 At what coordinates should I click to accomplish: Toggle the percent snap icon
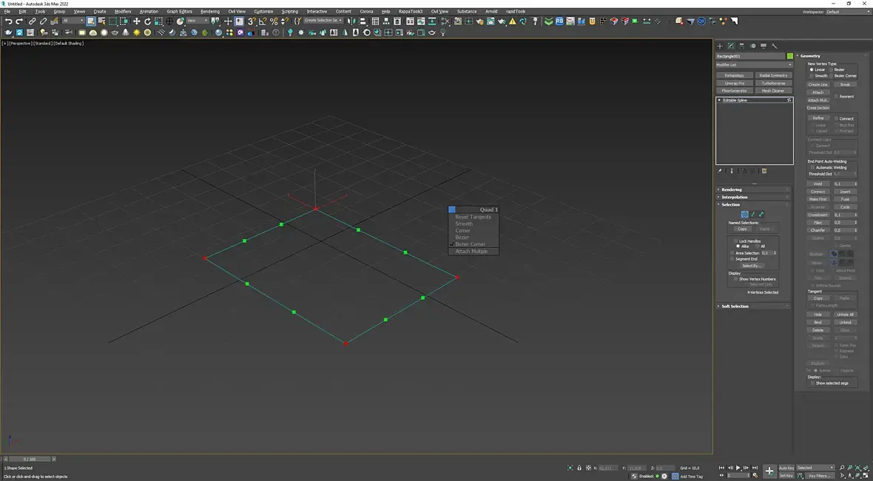(x=274, y=21)
